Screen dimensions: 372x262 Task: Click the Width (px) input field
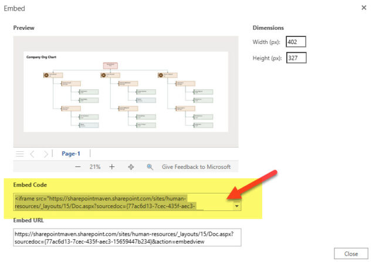point(296,42)
